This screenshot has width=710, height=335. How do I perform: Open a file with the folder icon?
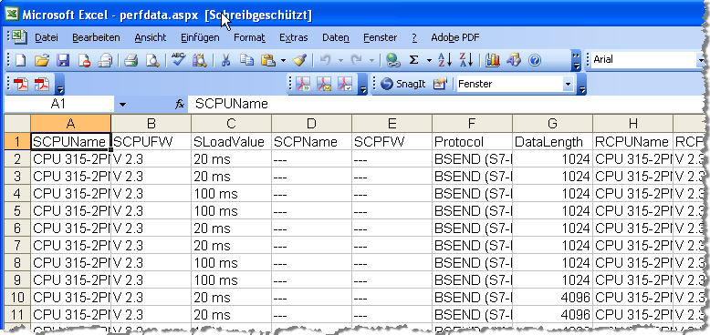(x=42, y=60)
